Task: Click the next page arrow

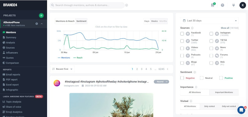Action: [168, 69]
